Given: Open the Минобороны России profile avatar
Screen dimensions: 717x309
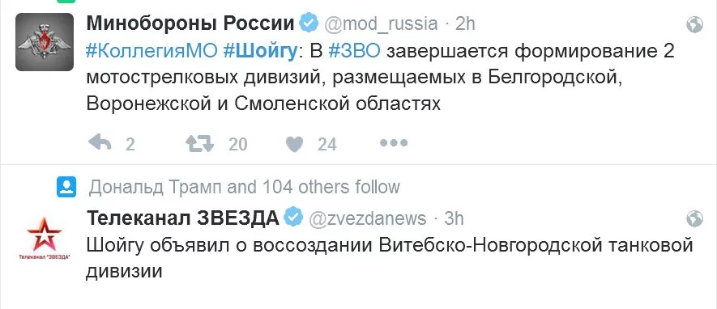Looking at the screenshot, I should tap(45, 41).
